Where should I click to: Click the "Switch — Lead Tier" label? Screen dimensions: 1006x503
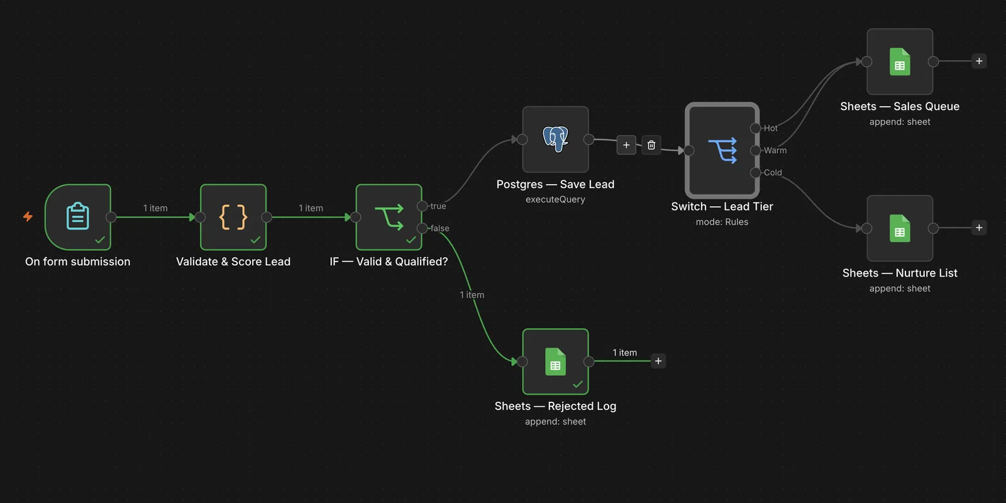tap(722, 206)
